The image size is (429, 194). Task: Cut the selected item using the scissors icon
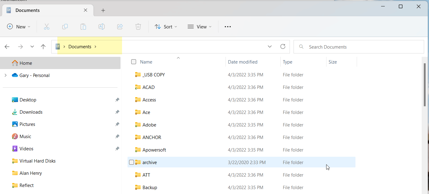tap(46, 27)
